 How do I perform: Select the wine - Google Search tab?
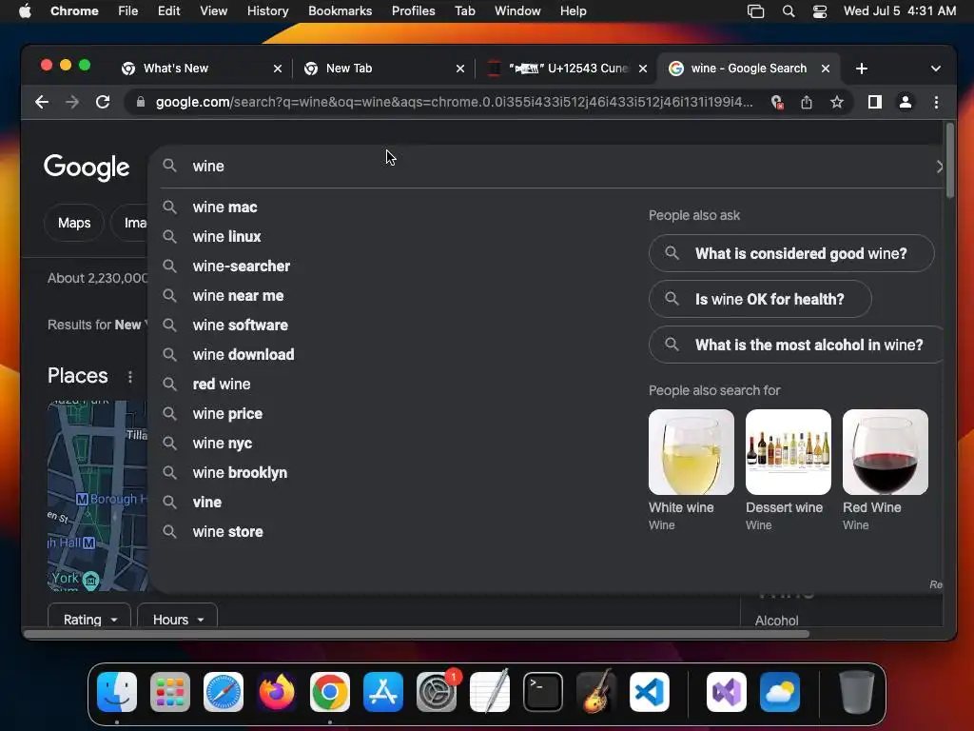748,69
